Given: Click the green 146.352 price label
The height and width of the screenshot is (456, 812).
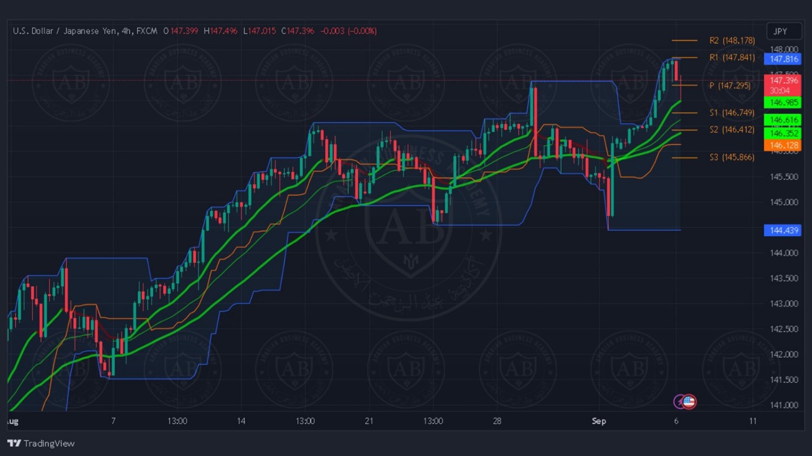Looking at the screenshot, I should pos(783,133).
